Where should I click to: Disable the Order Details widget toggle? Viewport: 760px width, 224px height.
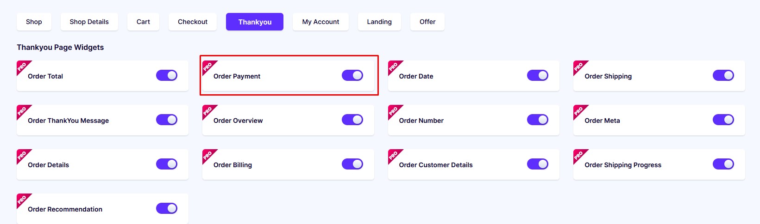tap(167, 164)
